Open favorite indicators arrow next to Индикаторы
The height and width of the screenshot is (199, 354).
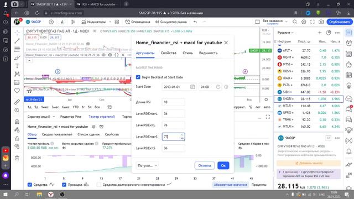tap(110, 22)
